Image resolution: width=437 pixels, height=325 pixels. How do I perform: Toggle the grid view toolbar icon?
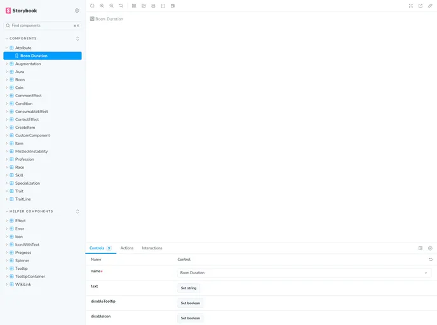tap(134, 6)
